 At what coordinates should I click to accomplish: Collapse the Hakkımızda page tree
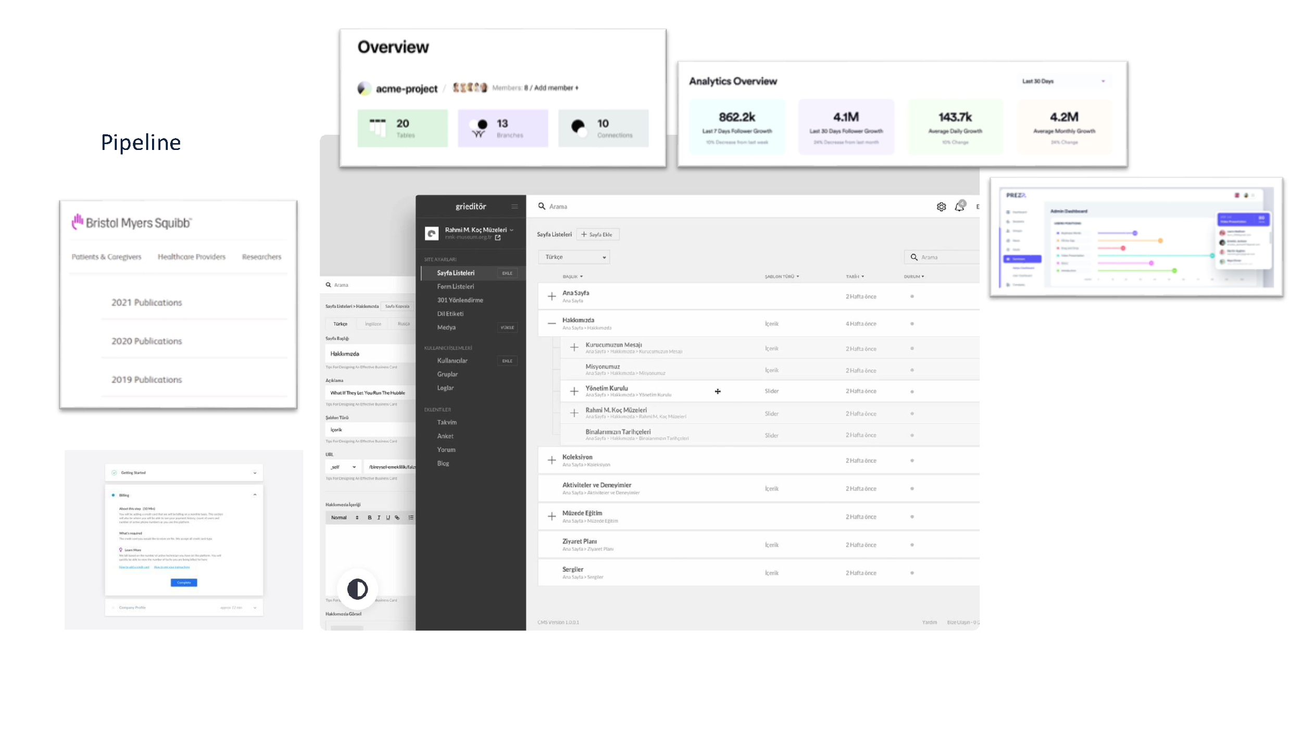point(552,323)
